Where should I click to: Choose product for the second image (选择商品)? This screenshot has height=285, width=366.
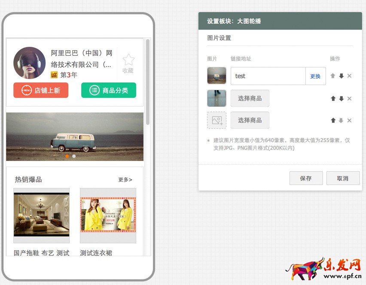[250, 98]
